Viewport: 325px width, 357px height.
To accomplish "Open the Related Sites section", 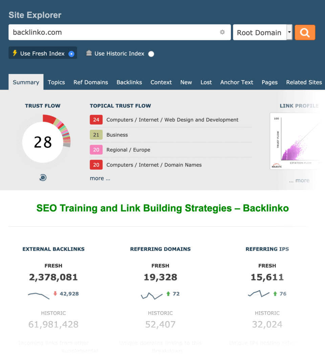I will 304,82.
